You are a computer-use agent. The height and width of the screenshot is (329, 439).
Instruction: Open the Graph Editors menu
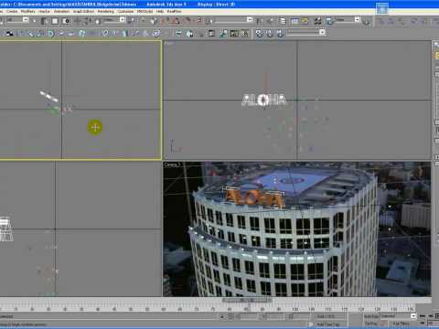click(83, 11)
